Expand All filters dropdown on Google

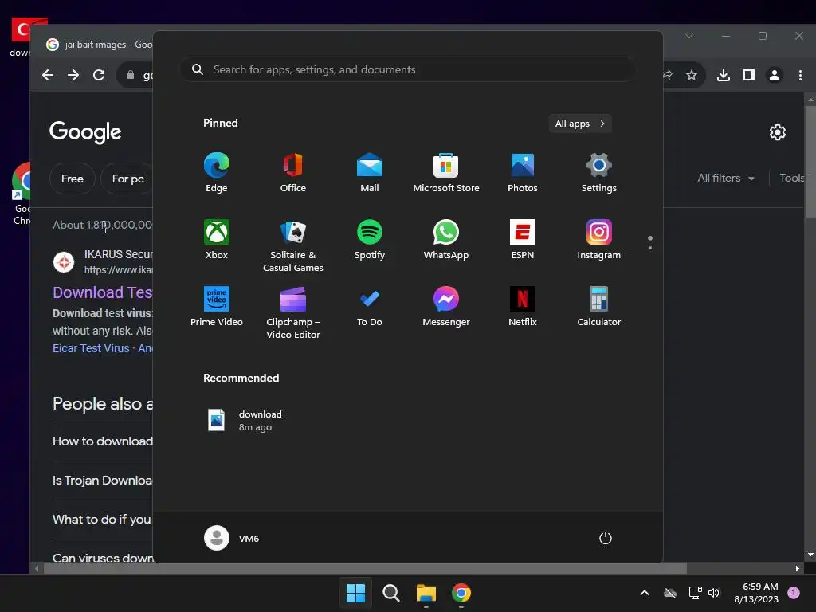pyautogui.click(x=726, y=178)
